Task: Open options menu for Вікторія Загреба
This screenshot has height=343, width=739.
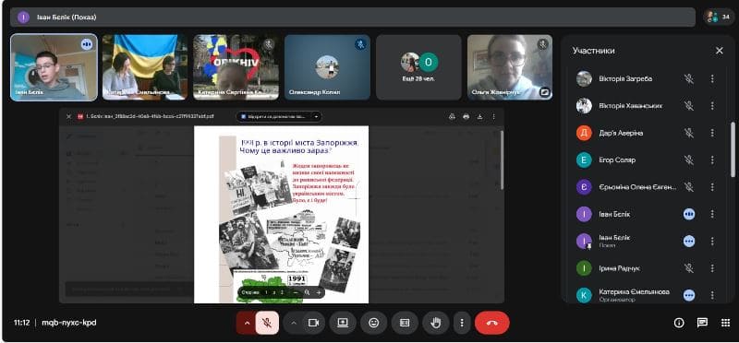Action: click(712, 79)
